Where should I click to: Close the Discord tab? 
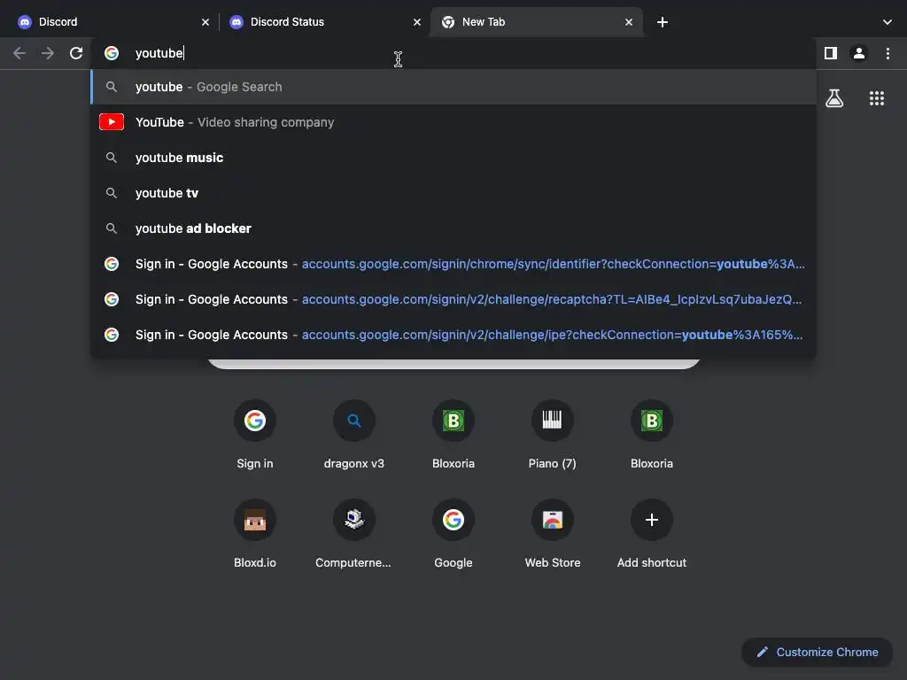tap(205, 22)
